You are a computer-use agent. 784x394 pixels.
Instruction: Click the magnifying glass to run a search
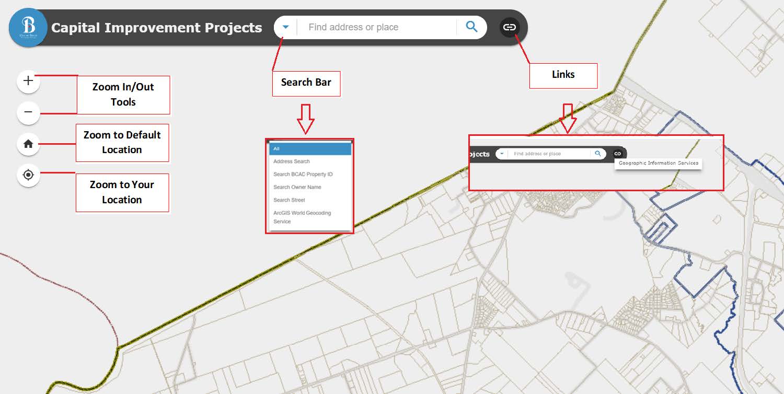click(x=471, y=27)
